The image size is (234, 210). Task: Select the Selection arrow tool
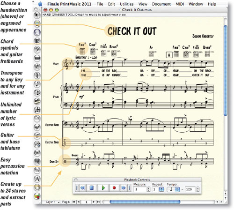click(x=37, y=15)
